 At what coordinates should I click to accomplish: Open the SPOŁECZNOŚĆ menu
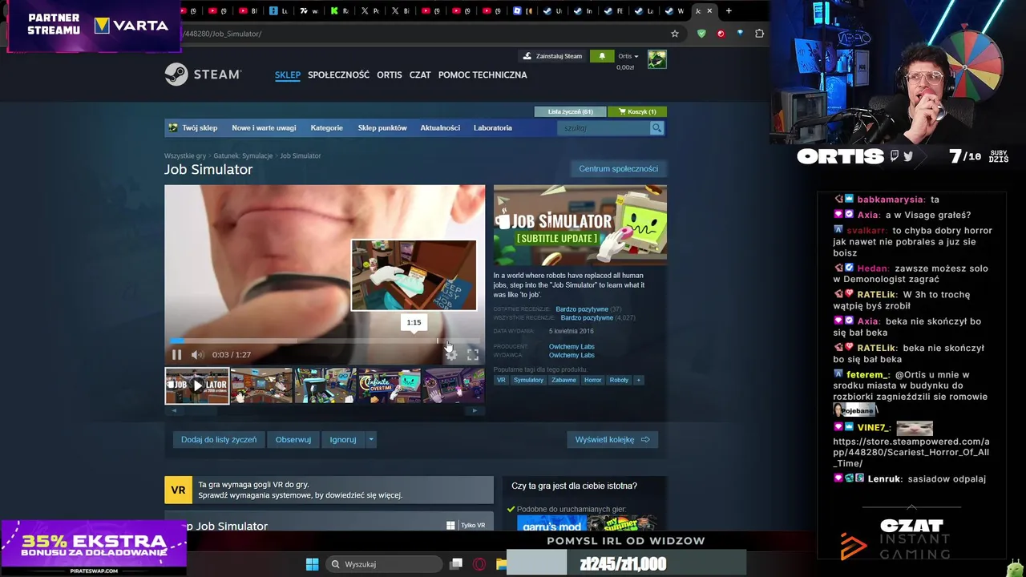338,75
